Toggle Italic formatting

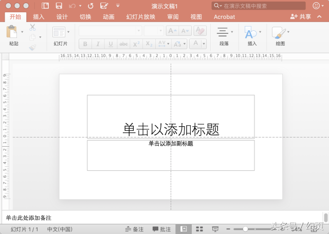pyautogui.click(x=98, y=44)
